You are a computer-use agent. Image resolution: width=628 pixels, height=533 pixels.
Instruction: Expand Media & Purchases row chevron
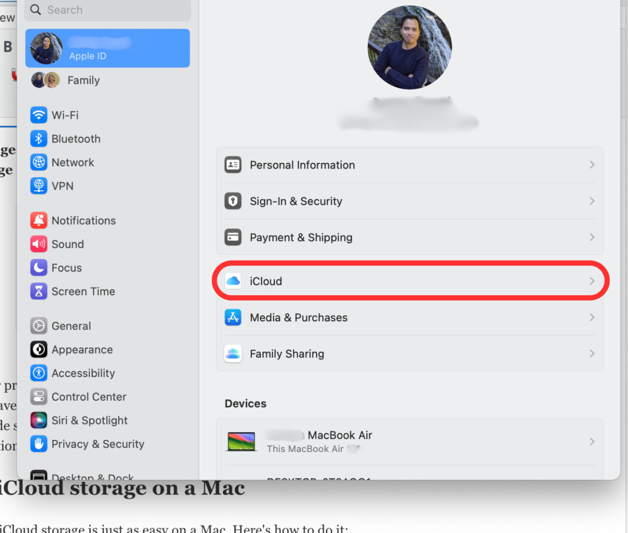592,317
